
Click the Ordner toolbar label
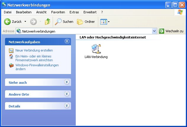coord(90,22)
